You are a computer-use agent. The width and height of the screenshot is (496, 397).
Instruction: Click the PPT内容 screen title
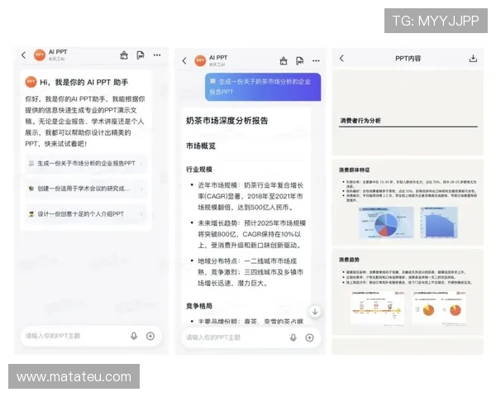point(408,58)
